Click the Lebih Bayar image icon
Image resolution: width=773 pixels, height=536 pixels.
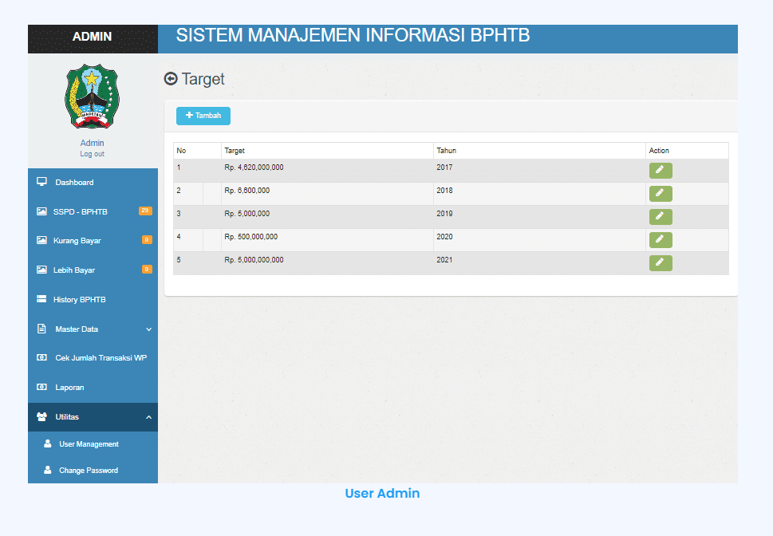pyautogui.click(x=42, y=270)
